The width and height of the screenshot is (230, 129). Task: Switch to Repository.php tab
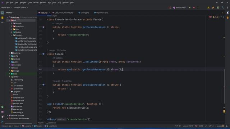point(101,13)
